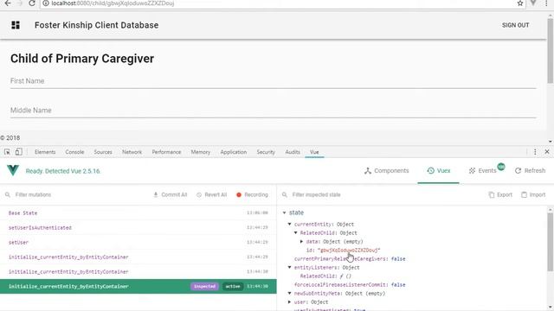Toggle the red Recording indicator

(x=239, y=194)
